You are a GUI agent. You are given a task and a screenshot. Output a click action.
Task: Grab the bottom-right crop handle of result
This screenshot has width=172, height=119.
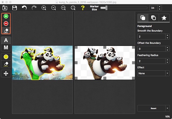pyautogui.click(x=134, y=78)
